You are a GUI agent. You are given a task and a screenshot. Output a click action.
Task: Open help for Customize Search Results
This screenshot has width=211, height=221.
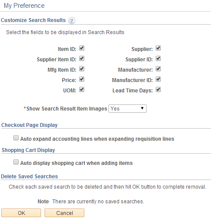72,21
